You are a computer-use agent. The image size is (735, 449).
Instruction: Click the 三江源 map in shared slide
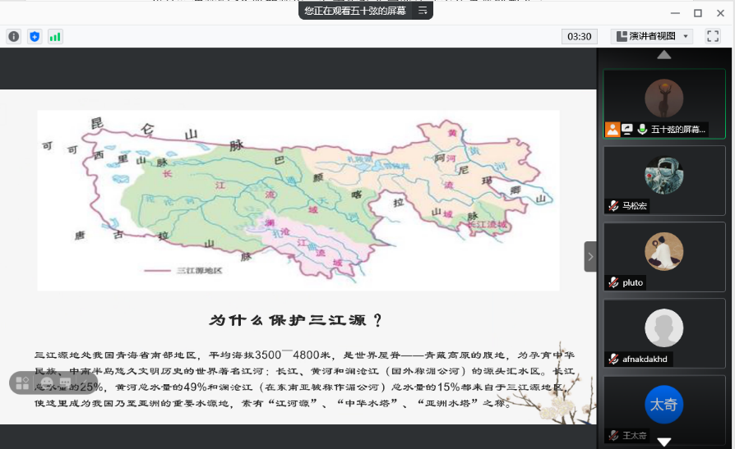298,199
